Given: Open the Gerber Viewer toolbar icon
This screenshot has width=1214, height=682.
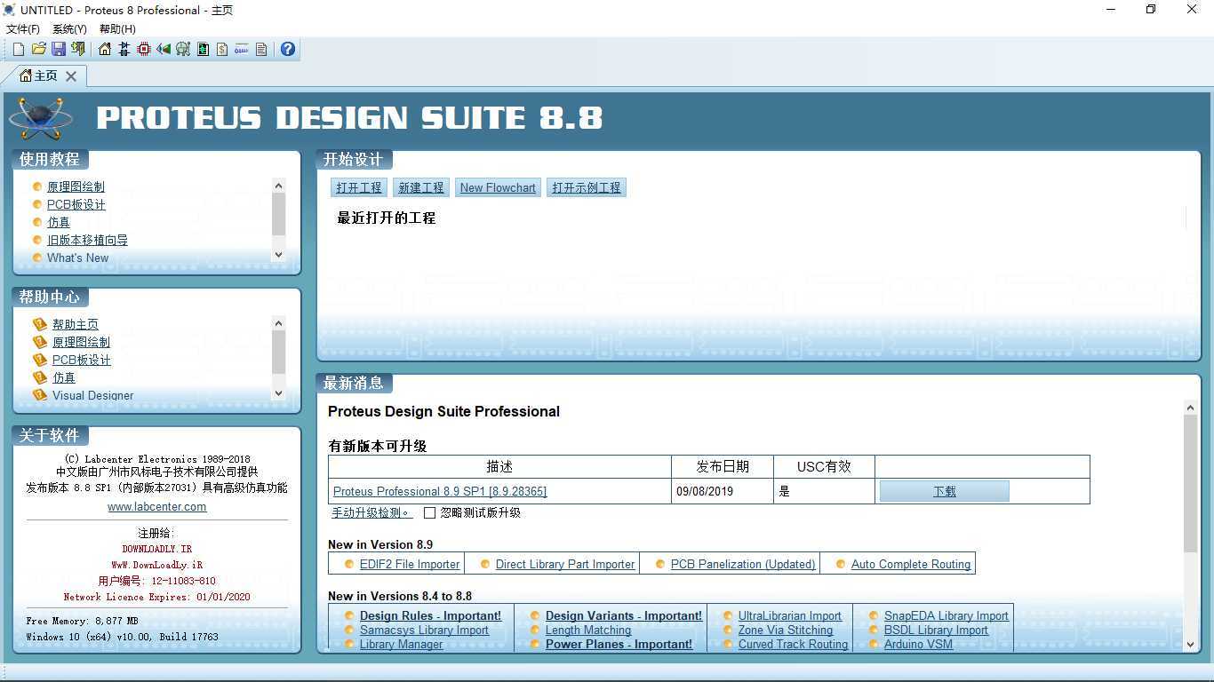Looking at the screenshot, I should coord(183,49).
